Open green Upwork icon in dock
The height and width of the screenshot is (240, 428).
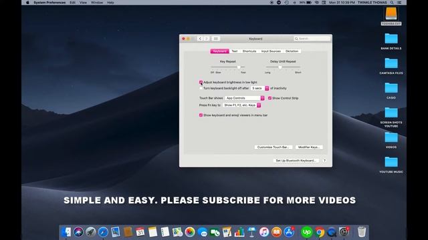[x=306, y=232]
